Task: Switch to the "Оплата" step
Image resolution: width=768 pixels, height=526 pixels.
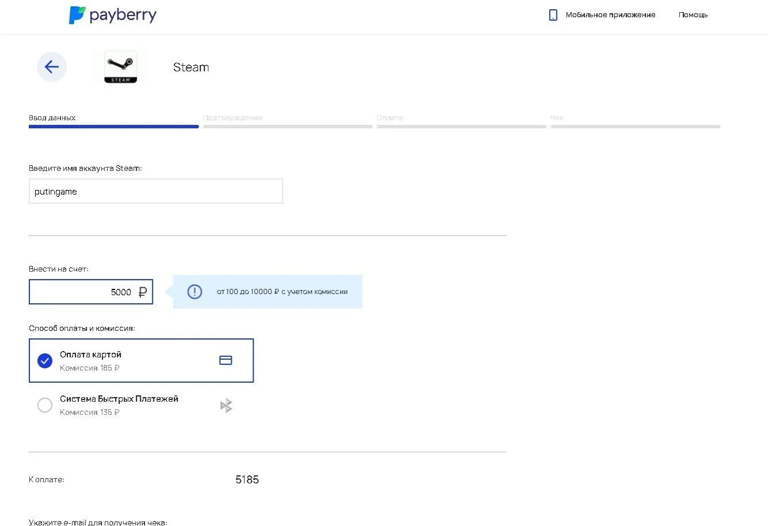Action: tap(461, 121)
